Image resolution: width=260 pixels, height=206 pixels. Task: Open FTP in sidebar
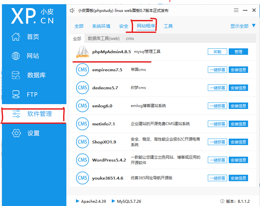32,94
